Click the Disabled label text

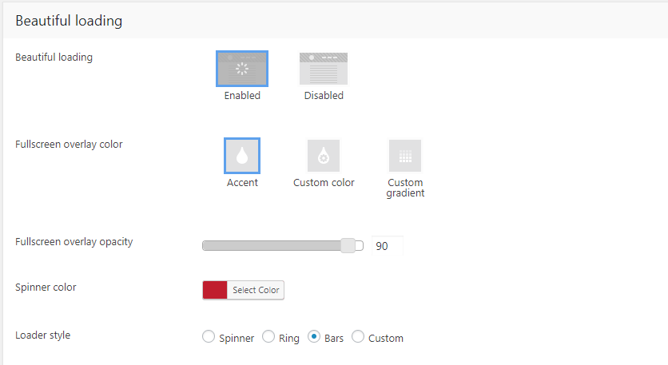coord(324,96)
